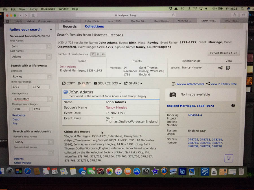Viewport: 254px width, 190px height.
Task: Click the Safari back arrow
Action: point(21,16)
